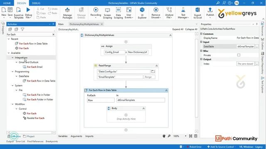This screenshot has height=149, width=266.
Task: Open the Imports panel
Action: tap(89, 136)
